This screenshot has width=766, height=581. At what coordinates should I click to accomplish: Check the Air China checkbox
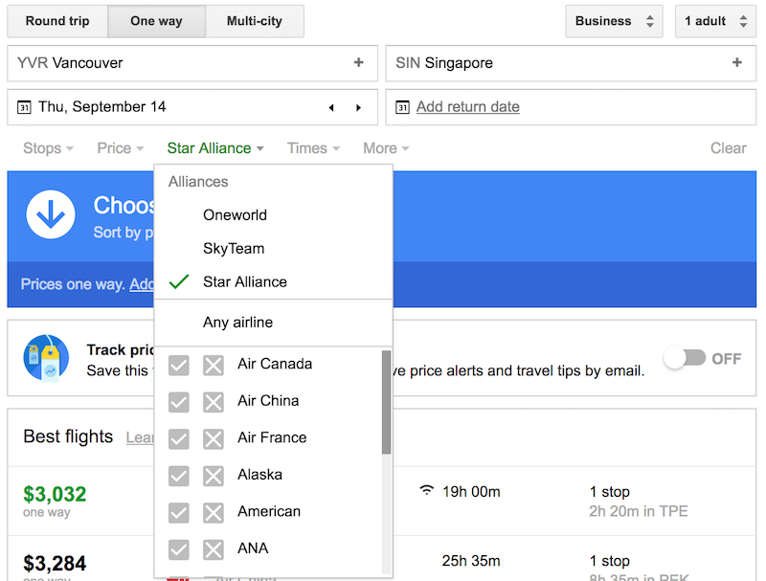179,402
